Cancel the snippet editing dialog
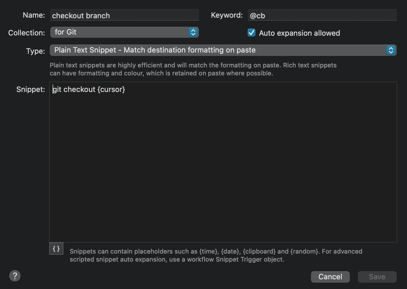This screenshot has width=407, height=289. click(330, 277)
